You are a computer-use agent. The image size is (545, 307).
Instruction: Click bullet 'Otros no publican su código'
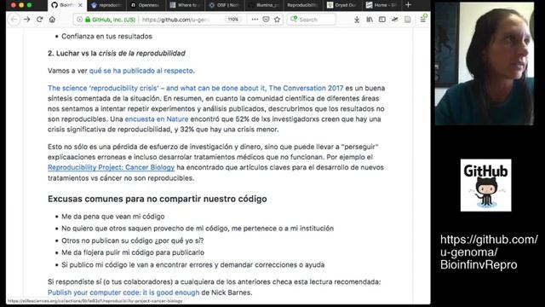click(x=133, y=240)
